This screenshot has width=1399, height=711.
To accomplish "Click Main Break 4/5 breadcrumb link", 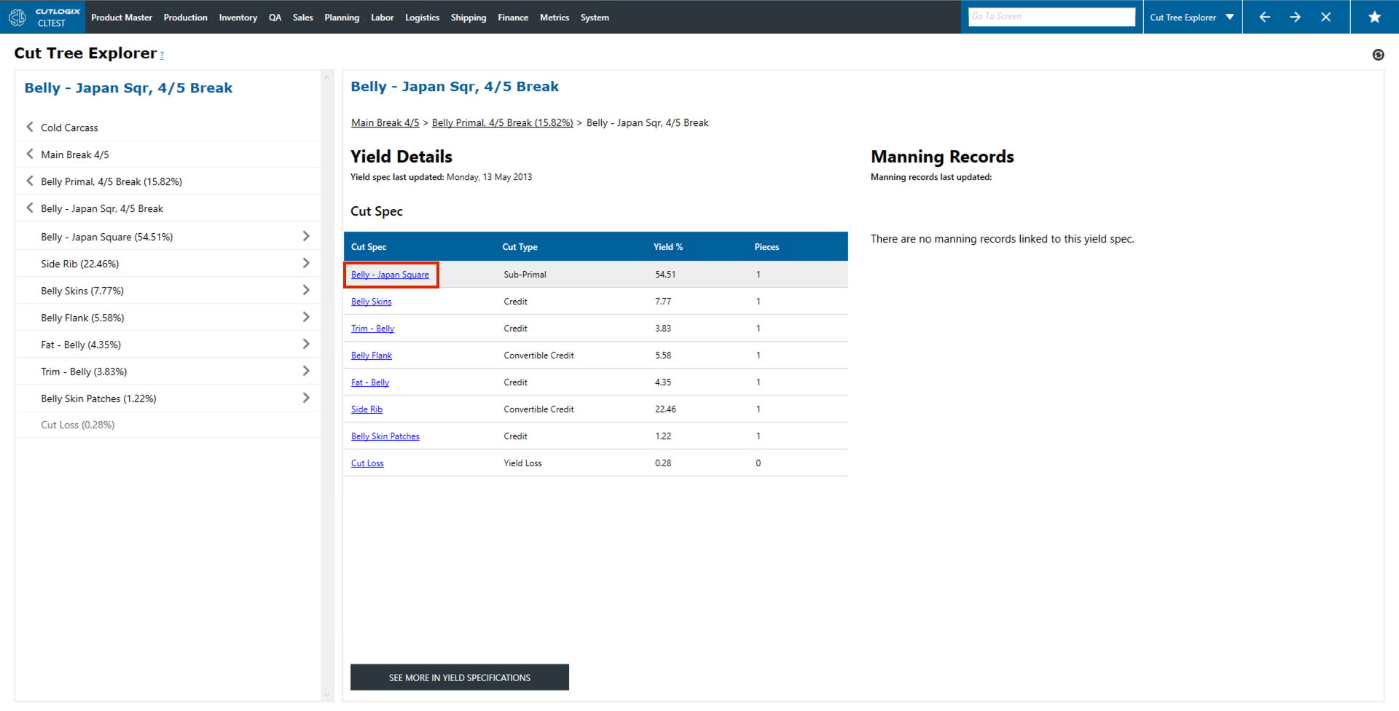I will [385, 123].
